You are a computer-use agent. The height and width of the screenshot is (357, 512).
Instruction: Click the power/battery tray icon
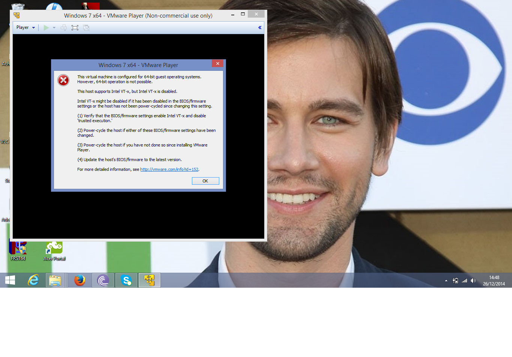(x=455, y=281)
